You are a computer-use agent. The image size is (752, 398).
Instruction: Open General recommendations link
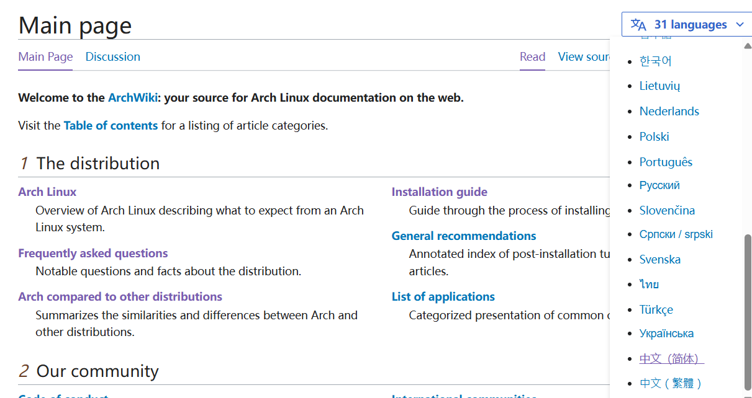(464, 236)
